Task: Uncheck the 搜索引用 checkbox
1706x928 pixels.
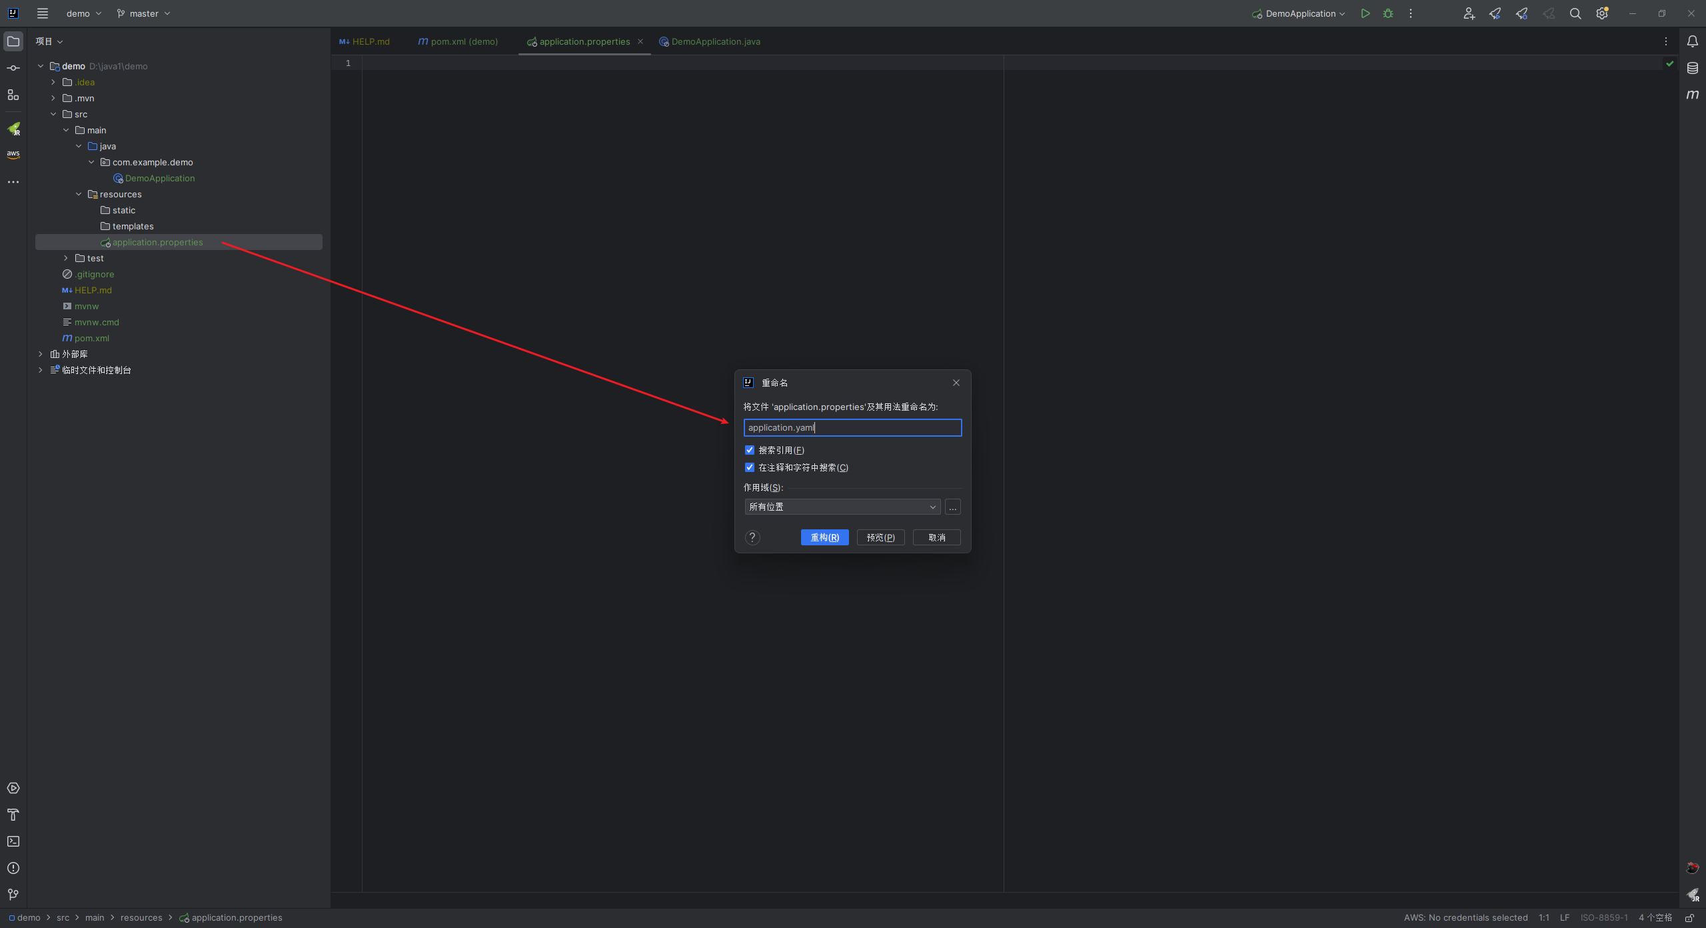Action: pyautogui.click(x=750, y=450)
